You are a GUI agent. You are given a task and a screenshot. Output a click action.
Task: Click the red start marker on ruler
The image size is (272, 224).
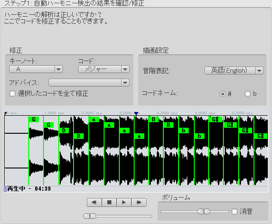coord(6,113)
